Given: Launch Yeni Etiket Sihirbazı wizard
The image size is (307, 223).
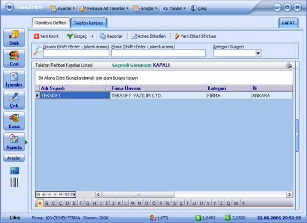Looking at the screenshot, I should pyautogui.click(x=195, y=36).
